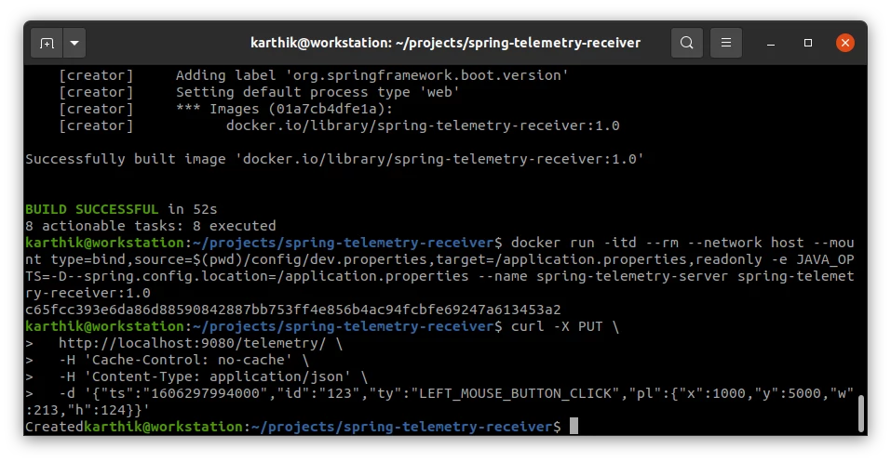This screenshot has width=891, height=462.
Task: Click "Setting default process type 'web'" line
Action: (317, 92)
